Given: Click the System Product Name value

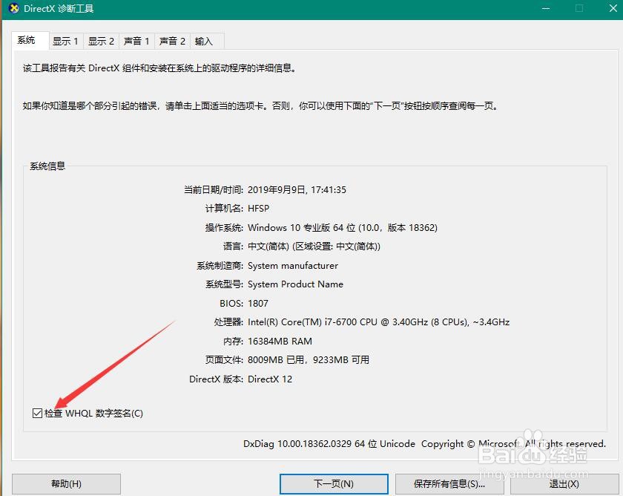Looking at the screenshot, I should (295, 284).
